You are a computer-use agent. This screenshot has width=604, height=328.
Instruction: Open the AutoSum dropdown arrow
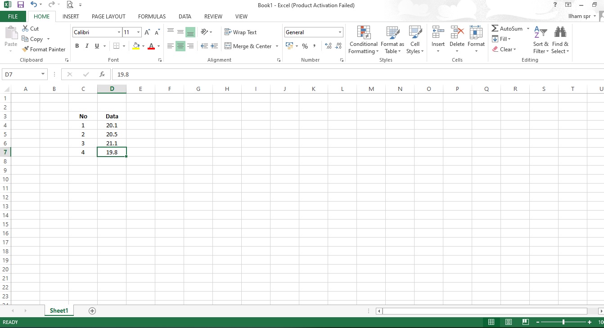point(528,28)
